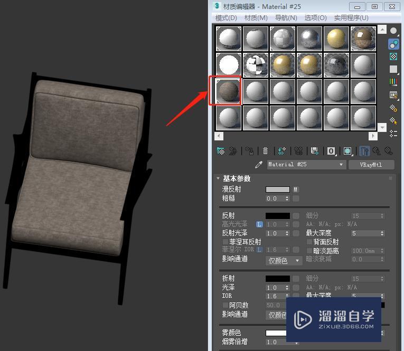Click the IOR 1.6 input field
Image resolution: width=404 pixels, height=351 pixels.
tap(276, 296)
